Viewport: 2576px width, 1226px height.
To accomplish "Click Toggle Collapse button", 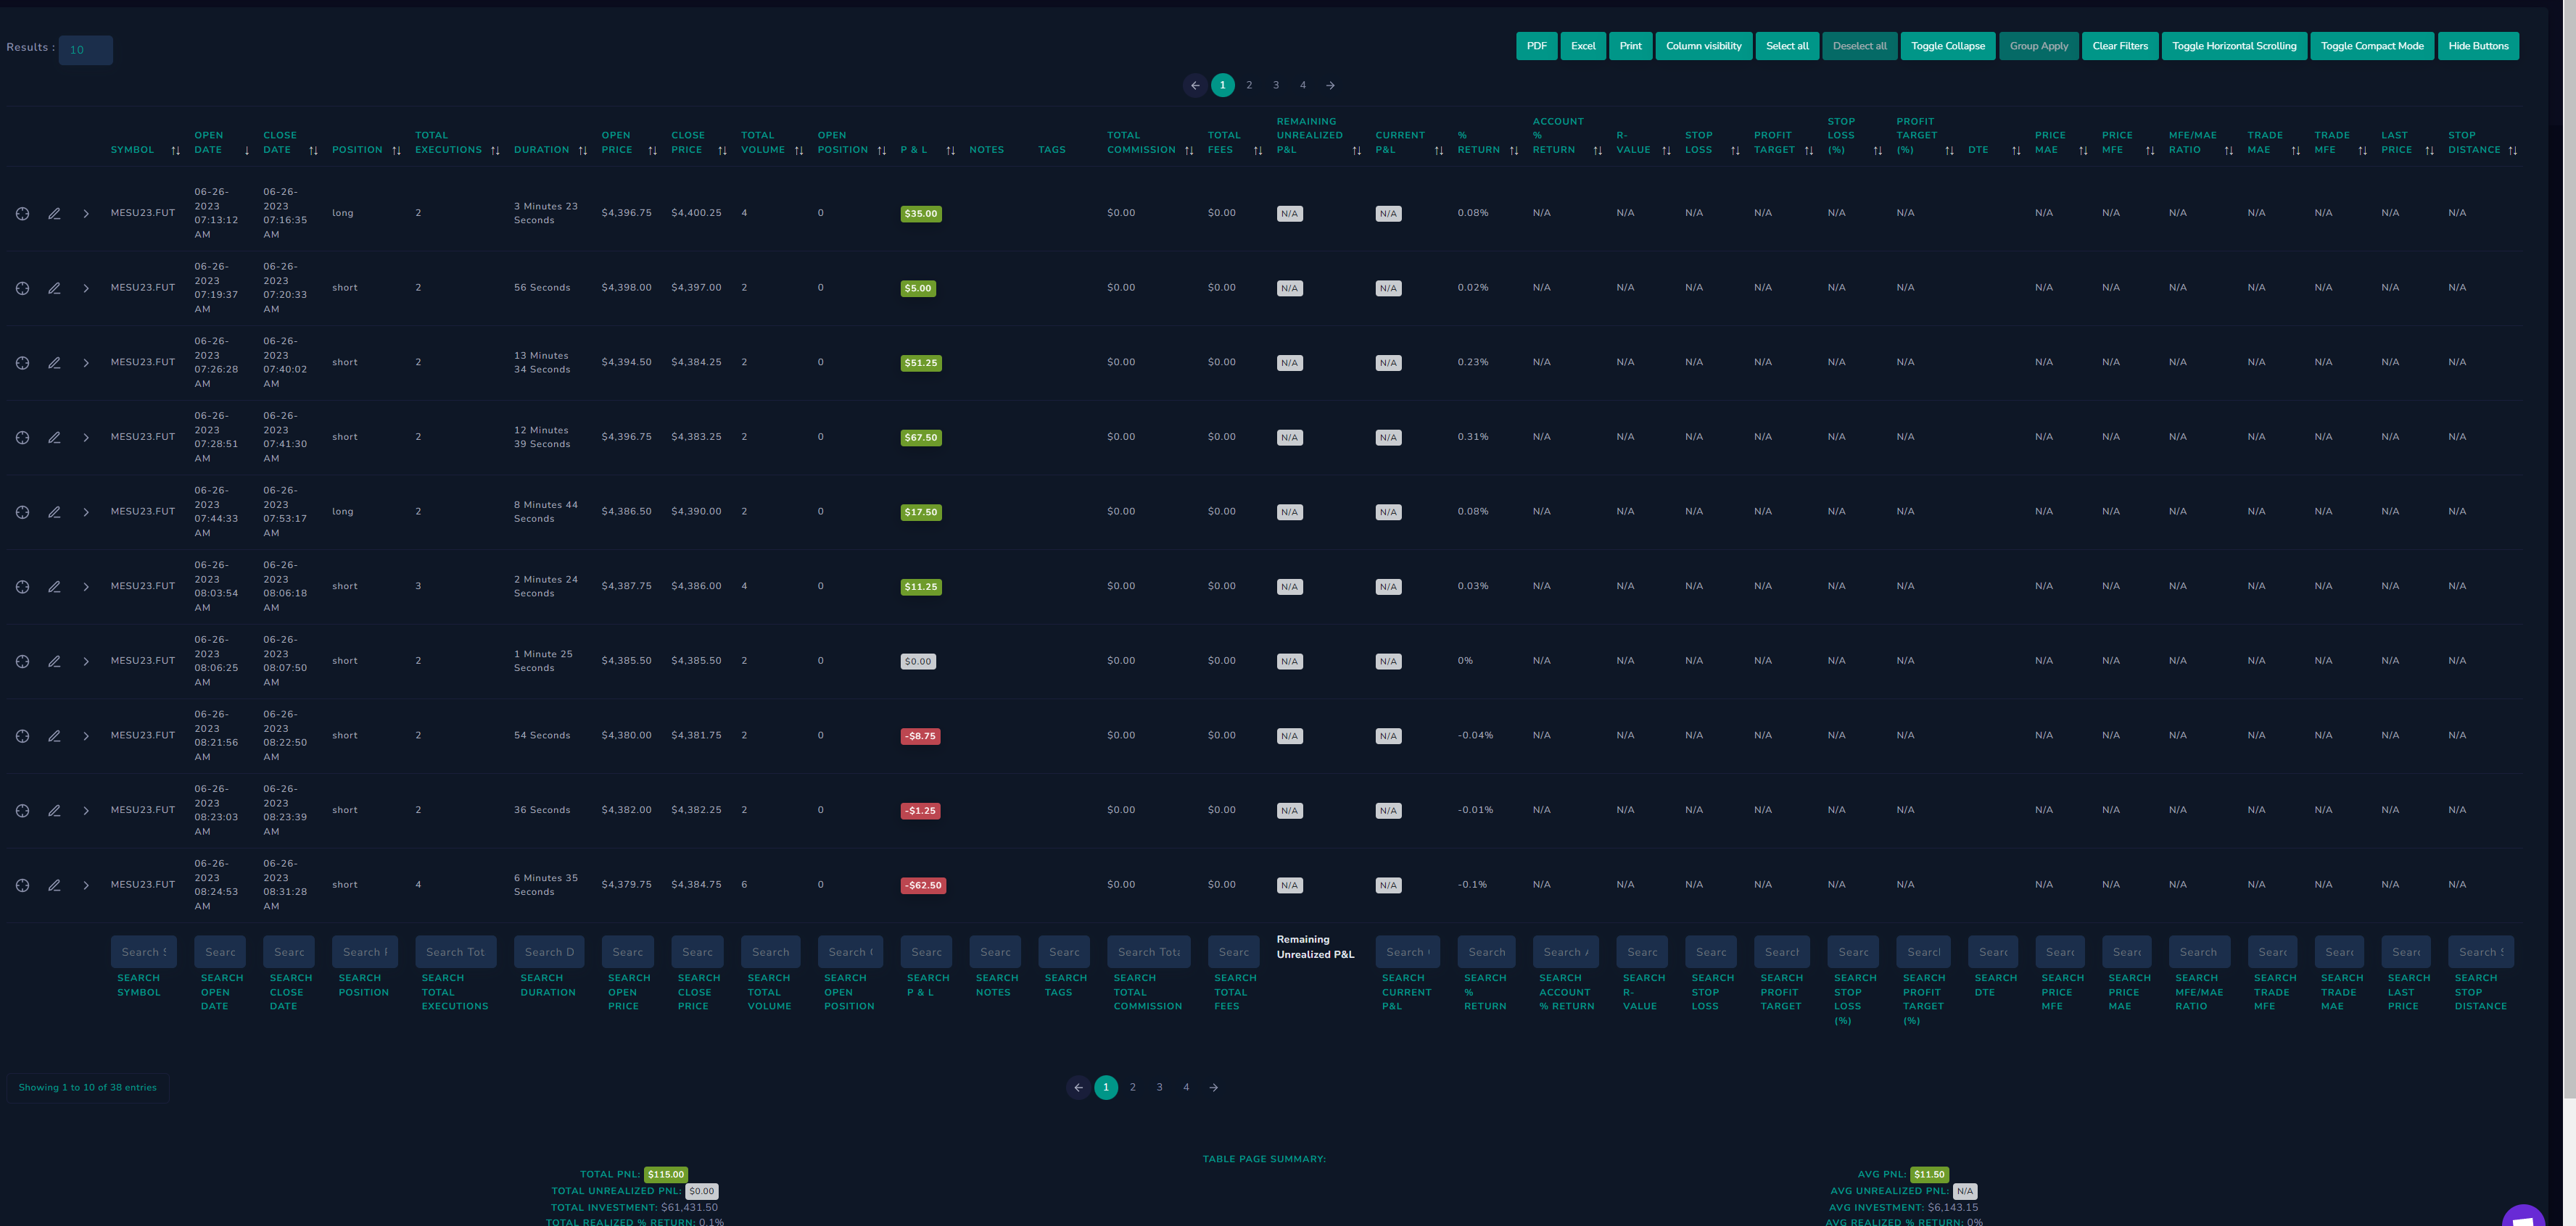I will click(1947, 46).
